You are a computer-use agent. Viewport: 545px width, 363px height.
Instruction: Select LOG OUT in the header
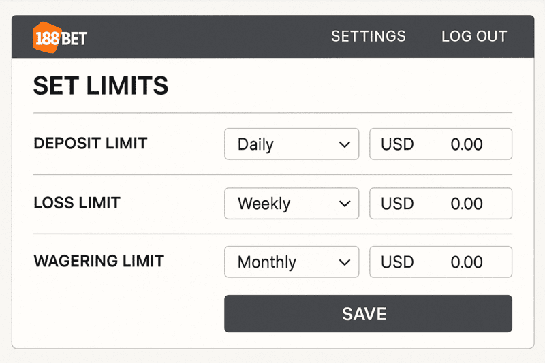(474, 36)
